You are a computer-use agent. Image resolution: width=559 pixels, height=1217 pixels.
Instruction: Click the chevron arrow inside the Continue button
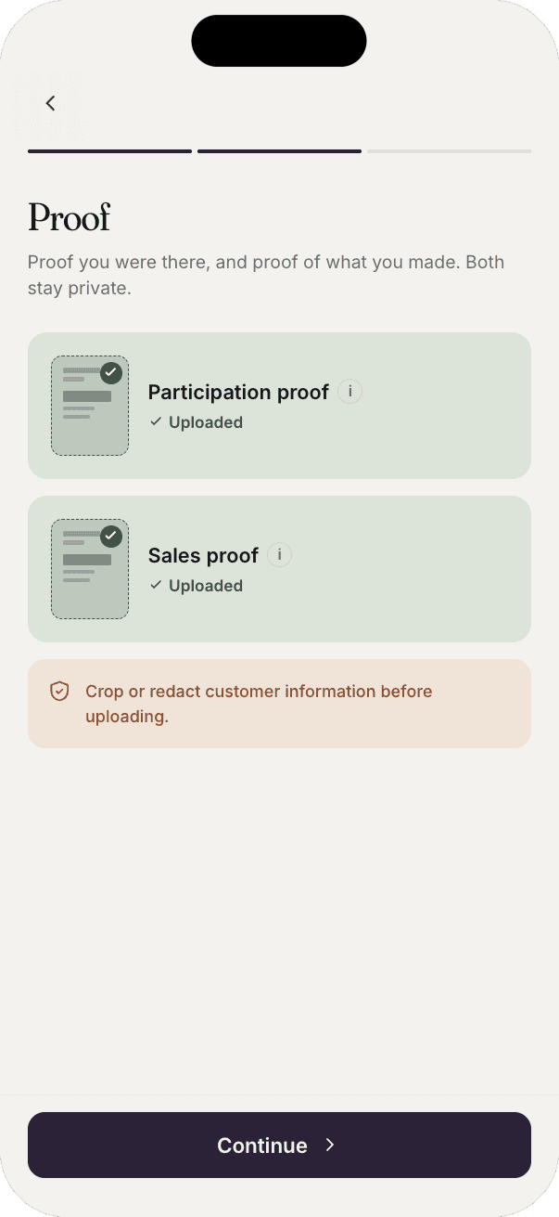pyautogui.click(x=330, y=1146)
